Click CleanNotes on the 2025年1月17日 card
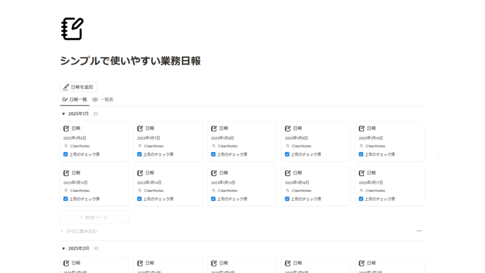The width and height of the screenshot is (485, 273). pos(376,191)
